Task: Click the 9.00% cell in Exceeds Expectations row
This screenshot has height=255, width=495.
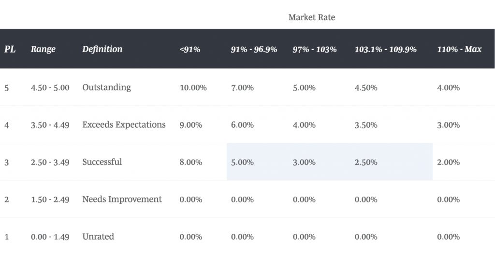Action: click(x=190, y=125)
